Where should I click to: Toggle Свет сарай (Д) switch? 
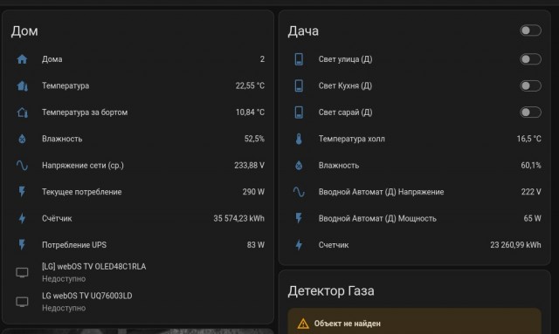(x=530, y=112)
